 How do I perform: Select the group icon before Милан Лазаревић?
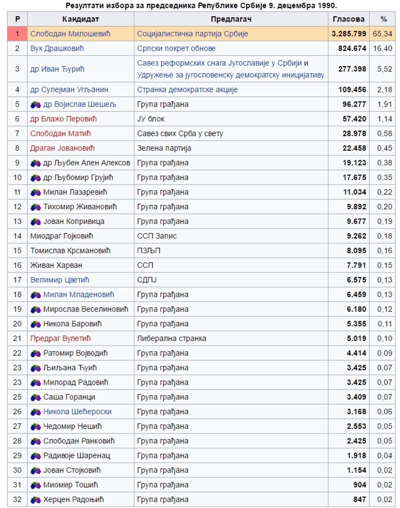pyautogui.click(x=36, y=192)
